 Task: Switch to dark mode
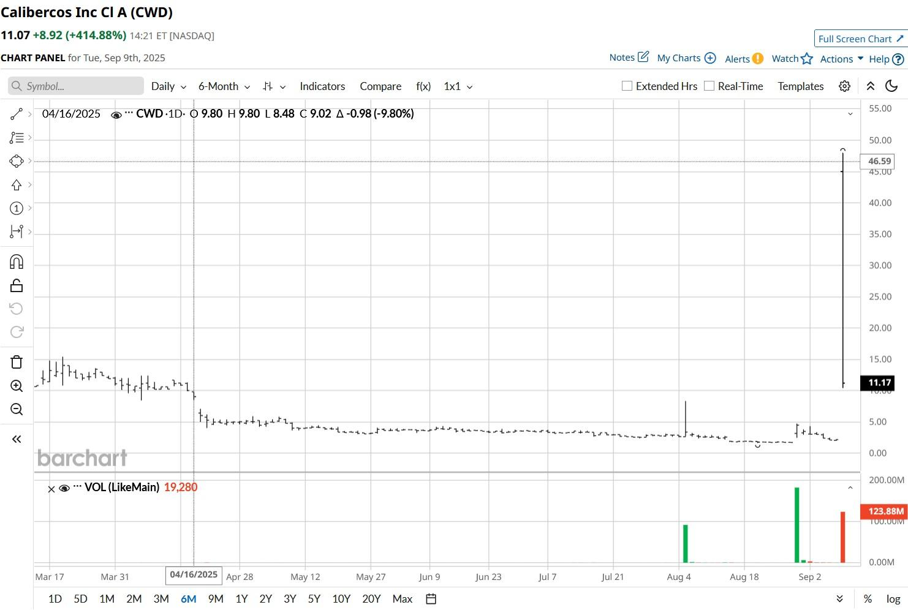point(891,86)
